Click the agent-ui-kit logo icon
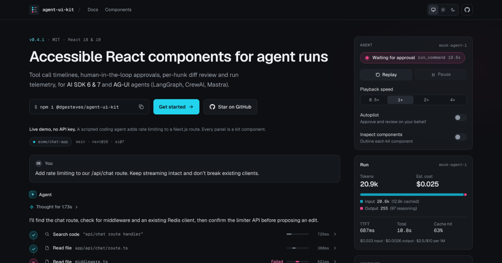The height and width of the screenshot is (263, 502). pos(34,10)
